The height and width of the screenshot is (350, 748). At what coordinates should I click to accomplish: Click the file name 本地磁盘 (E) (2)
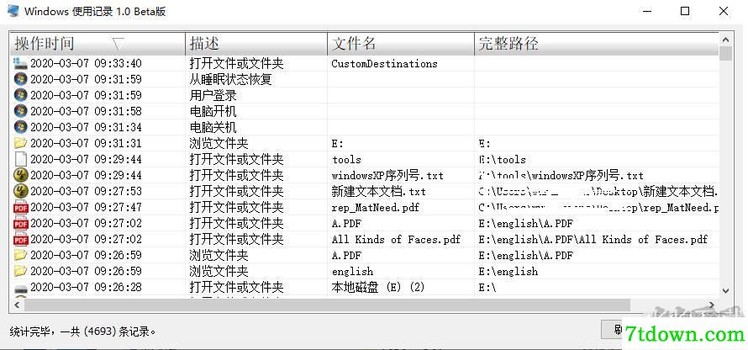[378, 287]
